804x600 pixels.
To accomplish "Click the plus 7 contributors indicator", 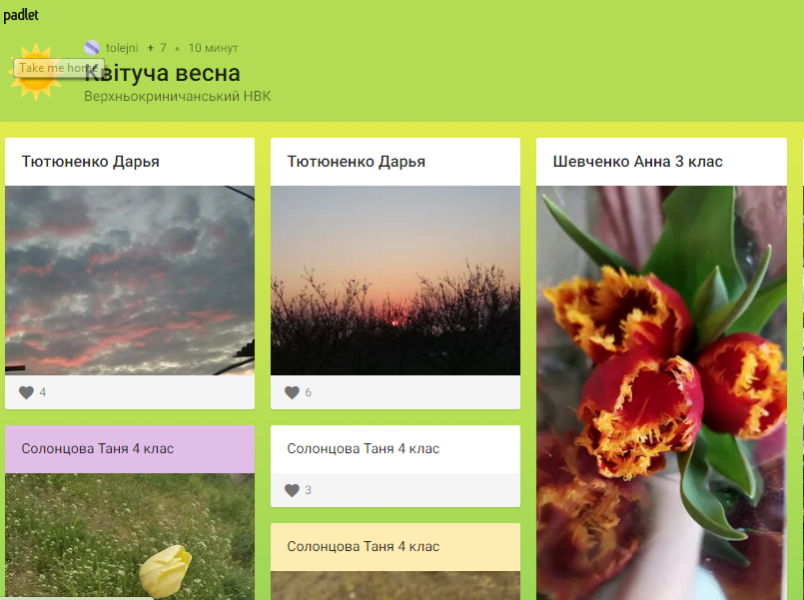I will (x=157, y=48).
